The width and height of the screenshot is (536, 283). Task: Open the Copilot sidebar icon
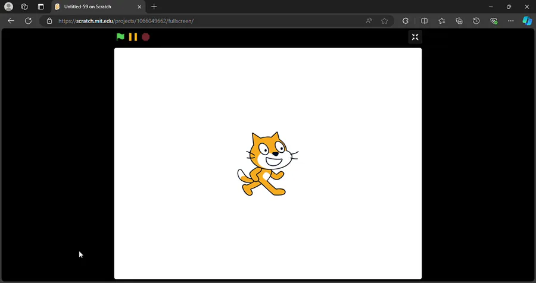[527, 21]
